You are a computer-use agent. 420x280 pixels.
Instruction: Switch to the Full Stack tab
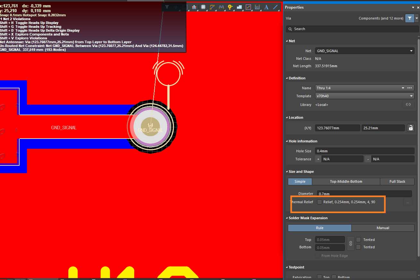397,181
